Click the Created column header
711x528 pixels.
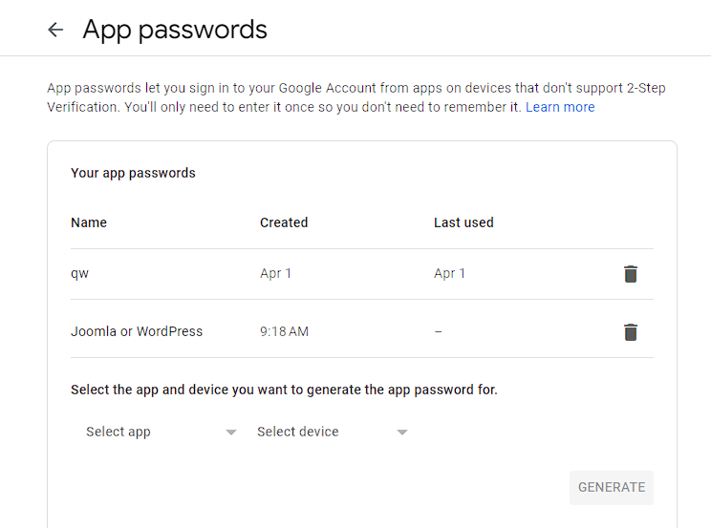tap(284, 222)
